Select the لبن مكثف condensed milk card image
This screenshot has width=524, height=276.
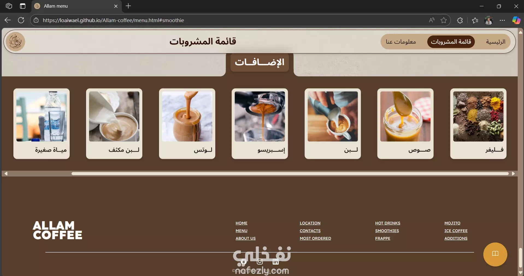pyautogui.click(x=114, y=116)
